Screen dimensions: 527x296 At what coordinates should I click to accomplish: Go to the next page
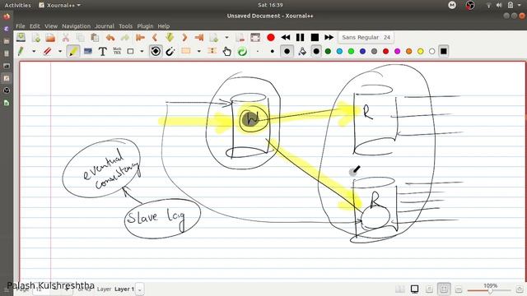click(x=184, y=37)
